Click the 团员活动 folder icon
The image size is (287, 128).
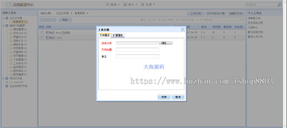tap(11, 71)
